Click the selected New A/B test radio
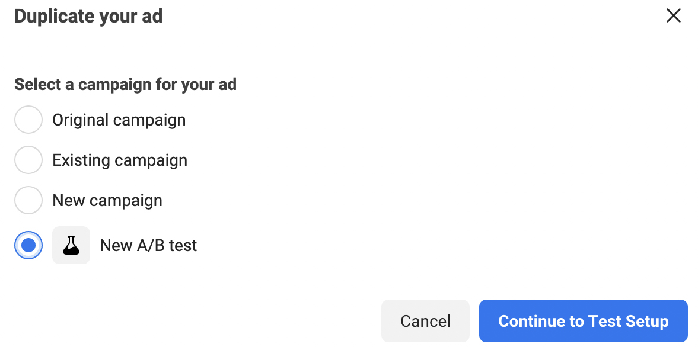The width and height of the screenshot is (698, 347). tap(28, 245)
